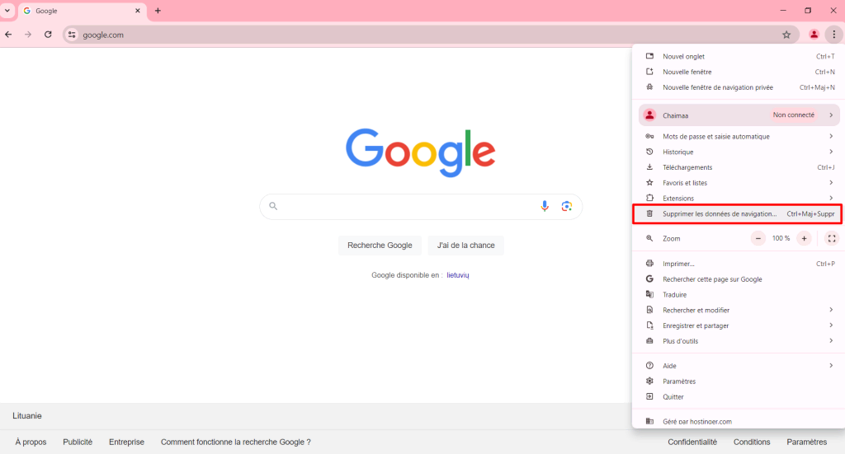Expand Rechercher et modifier submenu chevron

pos(831,310)
